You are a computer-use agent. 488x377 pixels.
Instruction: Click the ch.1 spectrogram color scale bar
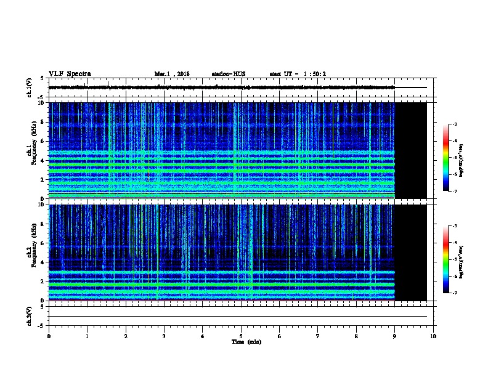click(445, 158)
